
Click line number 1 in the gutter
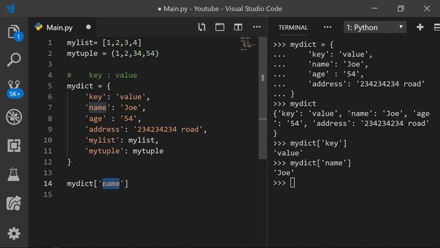point(49,43)
